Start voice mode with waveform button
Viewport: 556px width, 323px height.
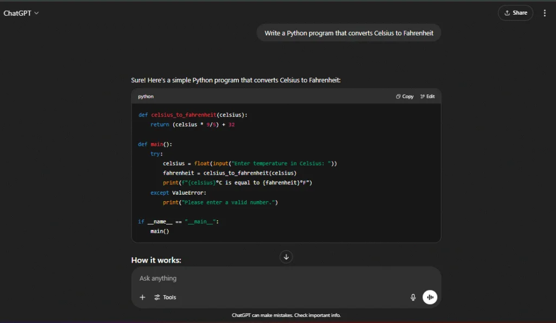[x=430, y=297]
